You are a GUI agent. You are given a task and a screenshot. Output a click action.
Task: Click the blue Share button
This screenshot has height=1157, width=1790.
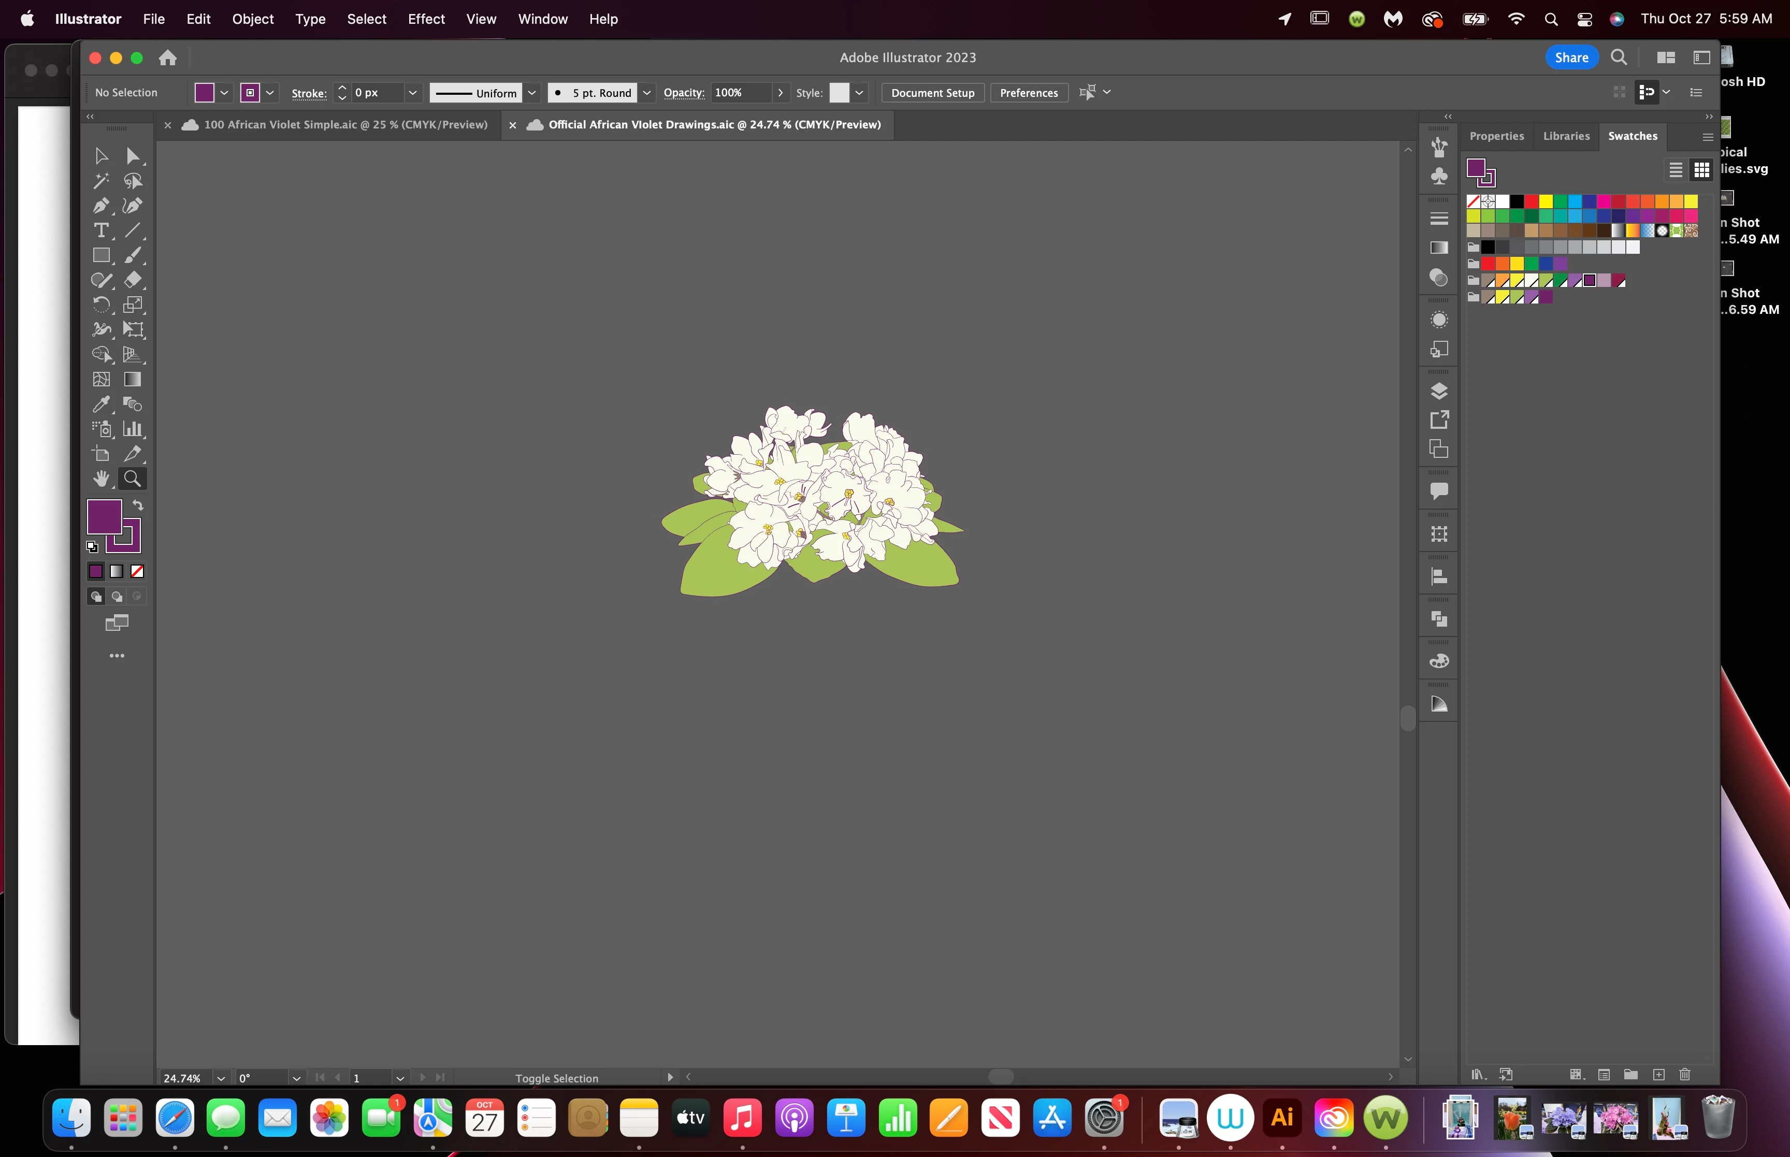pos(1571,57)
